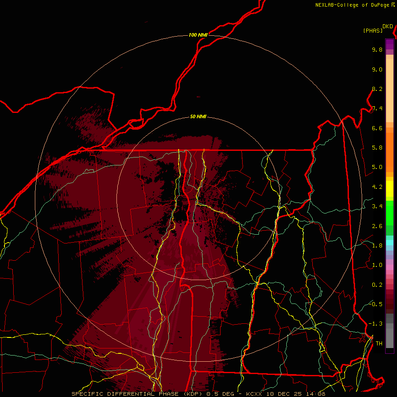The image size is (397, 397).
Task: Click the SPECIFIC DIFFERENTIAL PHASE caption text
Action: click(x=124, y=394)
